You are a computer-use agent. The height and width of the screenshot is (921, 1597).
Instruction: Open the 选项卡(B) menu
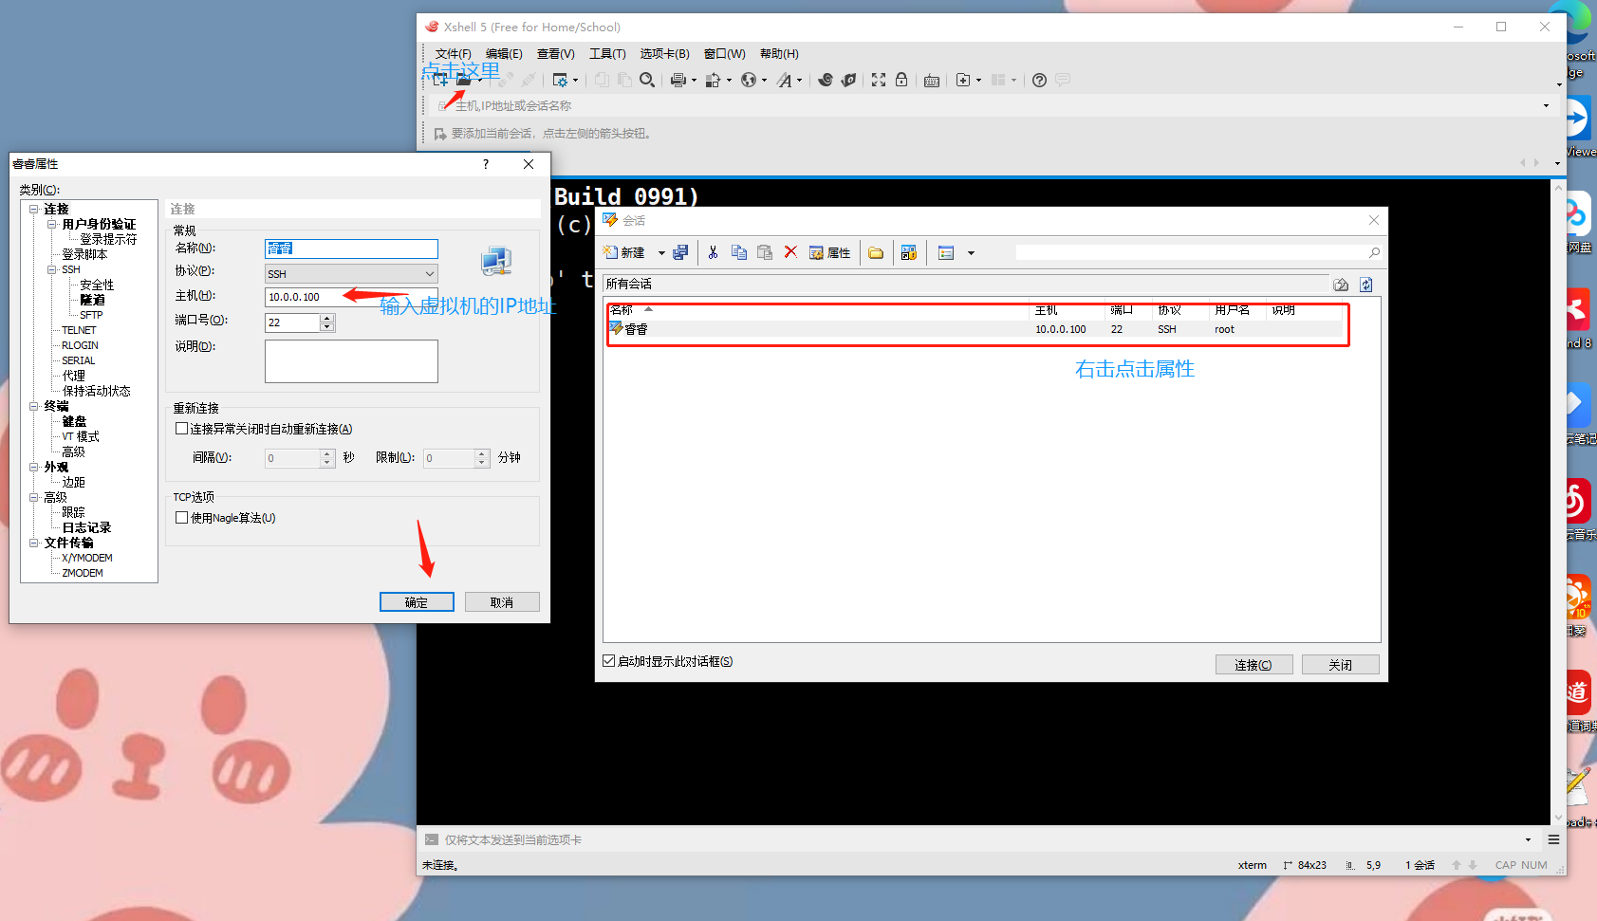tap(665, 54)
